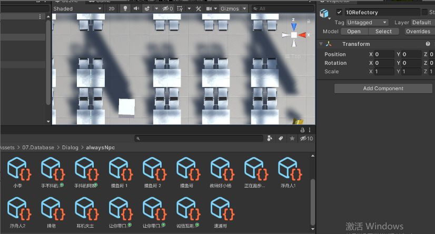Open scene tools wrench icon
Screen dimensions: 435x234
tap(198, 9)
